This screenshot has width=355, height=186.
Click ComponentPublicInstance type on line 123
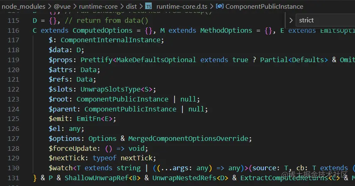point(122,99)
